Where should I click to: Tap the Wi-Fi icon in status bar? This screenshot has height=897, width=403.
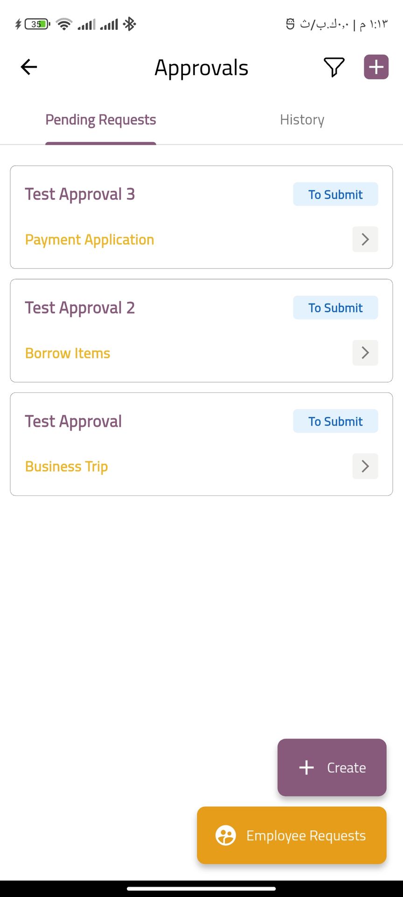coord(64,24)
